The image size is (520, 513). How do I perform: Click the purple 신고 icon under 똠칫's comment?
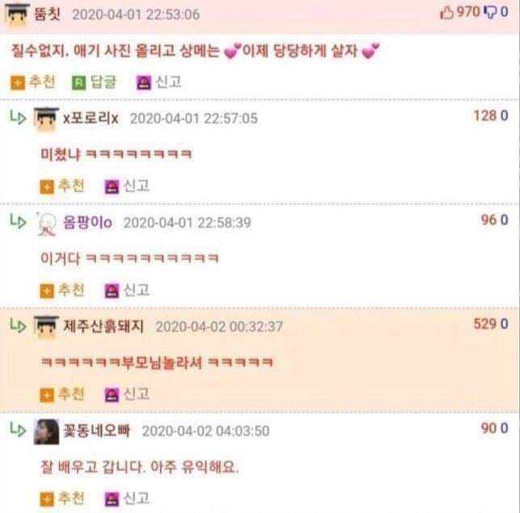[144, 83]
